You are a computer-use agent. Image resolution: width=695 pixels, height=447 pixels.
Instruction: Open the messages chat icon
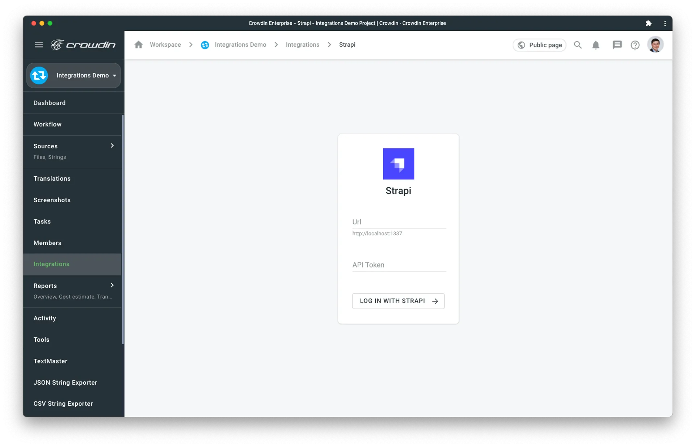click(617, 45)
